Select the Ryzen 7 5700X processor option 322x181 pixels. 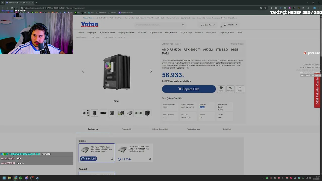pyautogui.click(x=135, y=153)
